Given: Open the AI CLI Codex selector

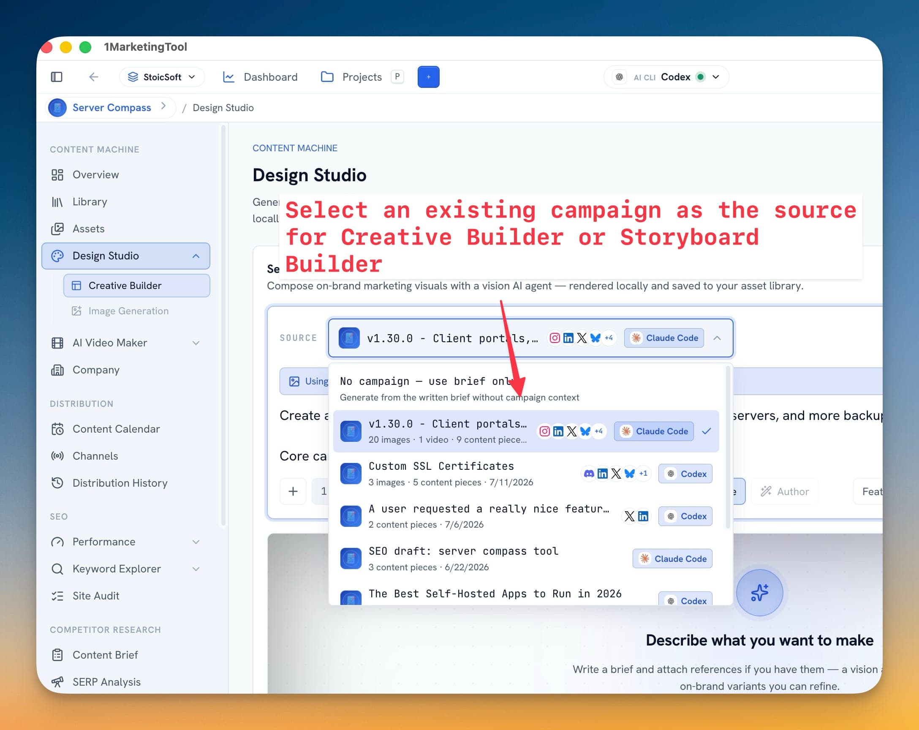Looking at the screenshot, I should click(666, 77).
